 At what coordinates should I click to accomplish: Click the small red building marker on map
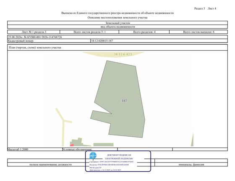tap(72, 145)
